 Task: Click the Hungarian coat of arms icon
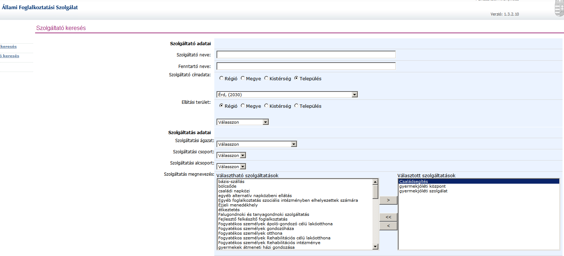(559, 8)
